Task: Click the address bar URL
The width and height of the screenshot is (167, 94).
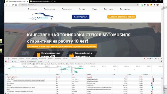Action: tap(29, 5)
